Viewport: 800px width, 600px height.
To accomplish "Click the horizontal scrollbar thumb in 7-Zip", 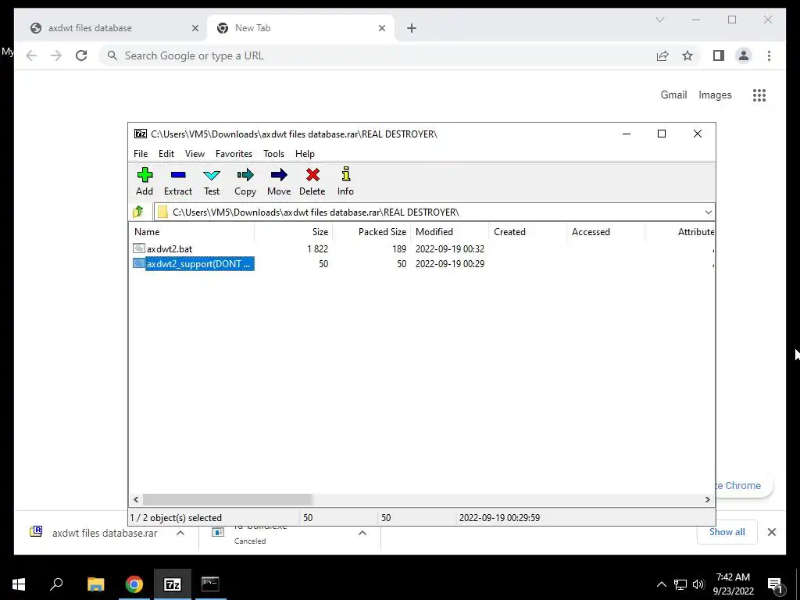I will click(x=227, y=499).
